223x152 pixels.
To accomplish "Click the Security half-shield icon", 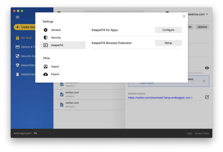I will 45,38.
